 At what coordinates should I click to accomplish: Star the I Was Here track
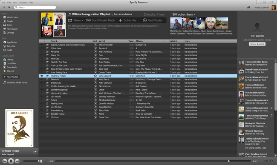41,48
